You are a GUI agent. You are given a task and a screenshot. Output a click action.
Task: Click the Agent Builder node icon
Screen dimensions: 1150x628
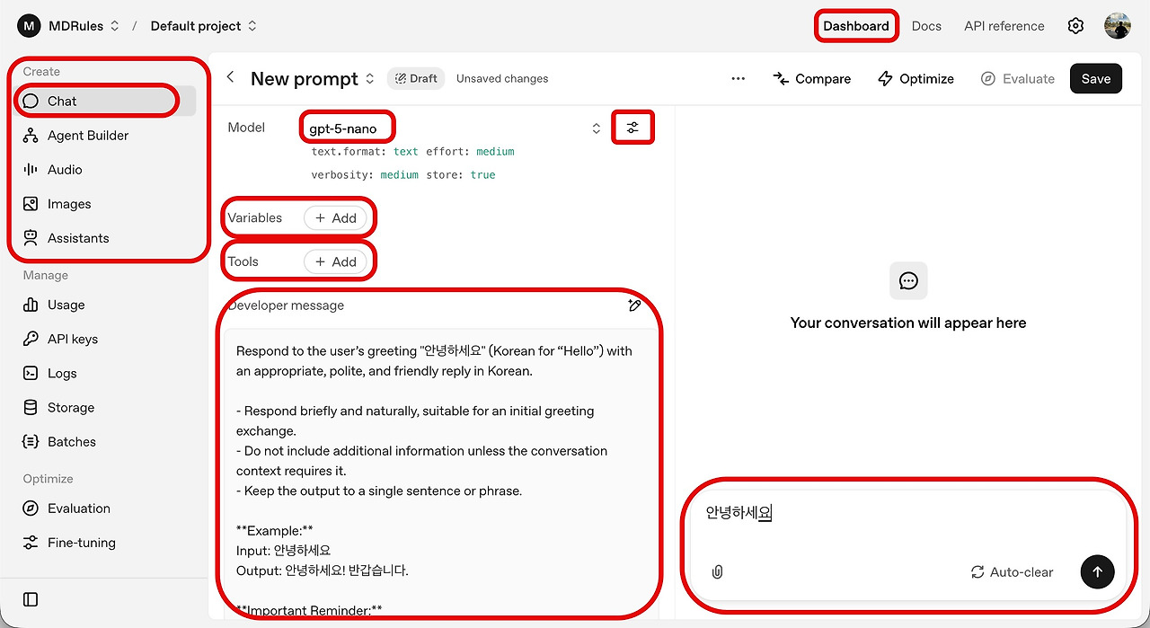(x=31, y=136)
